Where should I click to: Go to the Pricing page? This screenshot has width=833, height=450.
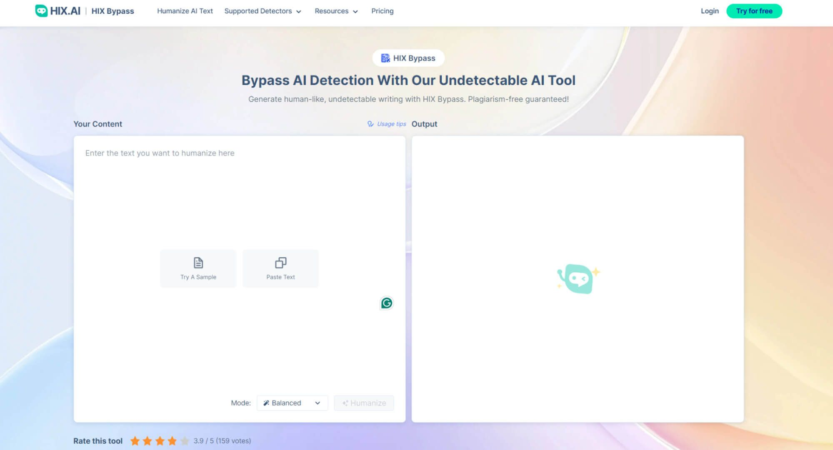(x=382, y=11)
